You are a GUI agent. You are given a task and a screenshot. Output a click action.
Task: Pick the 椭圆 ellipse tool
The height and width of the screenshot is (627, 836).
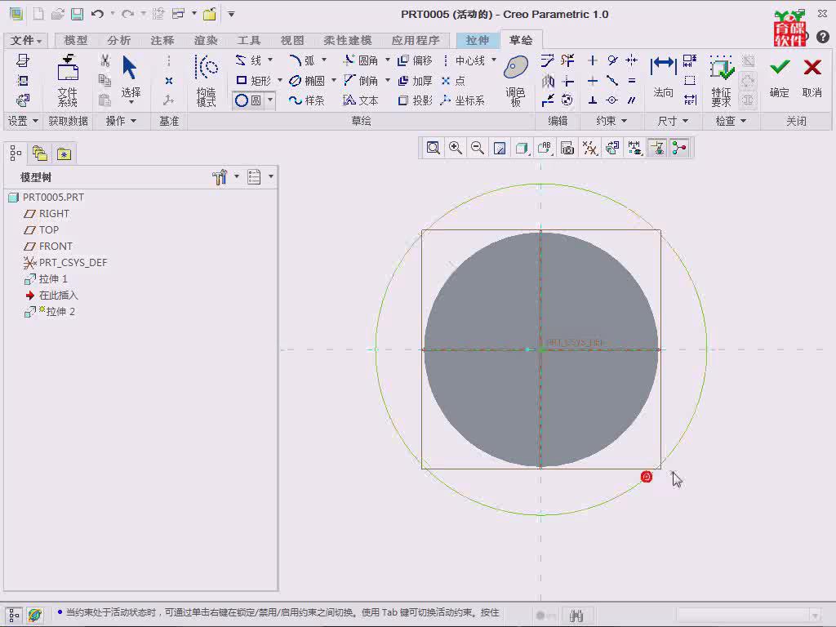click(x=307, y=81)
